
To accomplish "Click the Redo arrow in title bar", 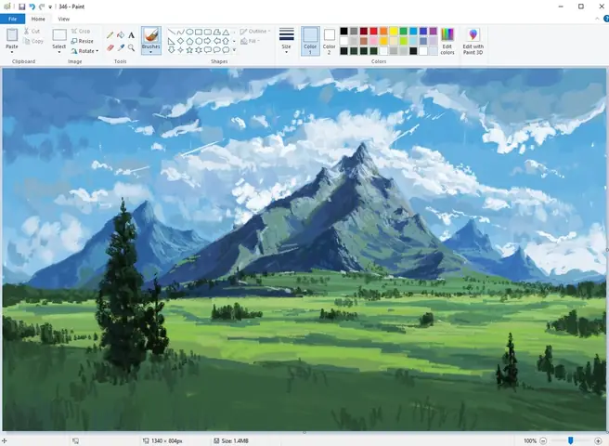I will point(42,7).
